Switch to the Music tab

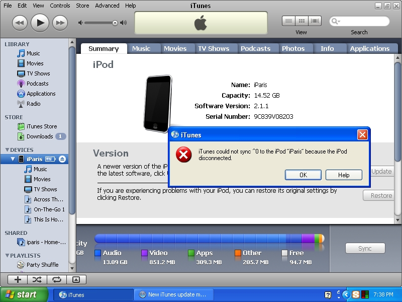tap(141, 48)
